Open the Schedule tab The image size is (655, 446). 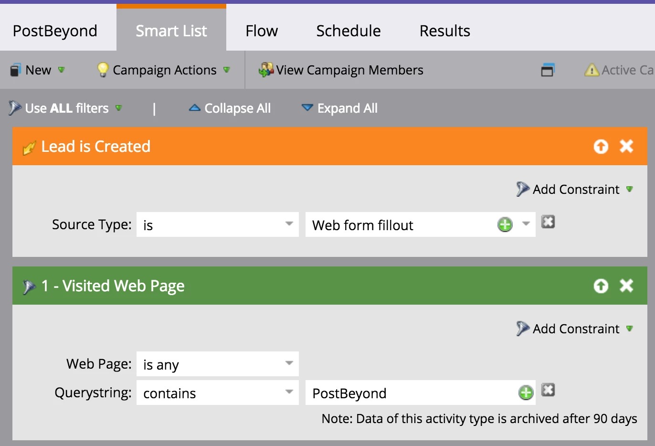[x=348, y=31]
